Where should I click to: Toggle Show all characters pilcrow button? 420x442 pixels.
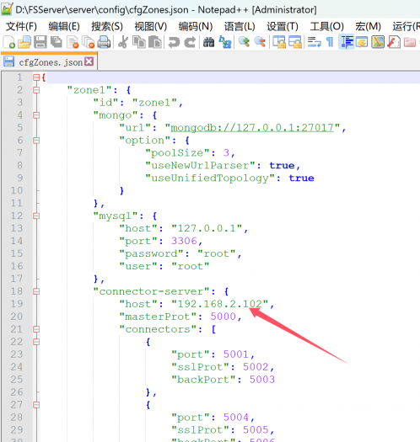(x=330, y=42)
